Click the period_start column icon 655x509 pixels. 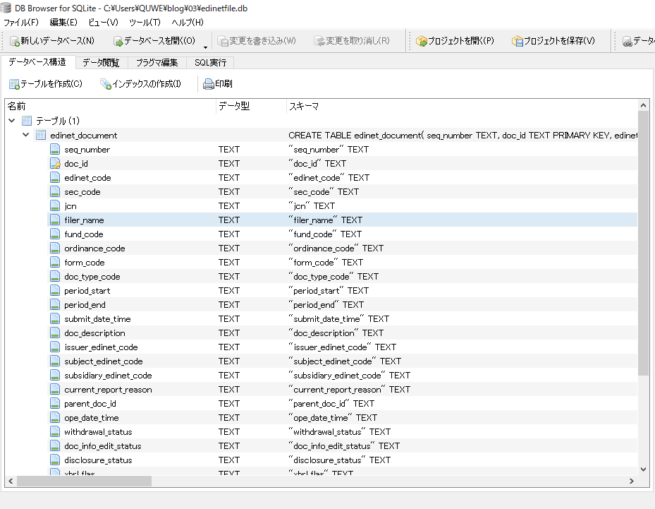pos(55,291)
